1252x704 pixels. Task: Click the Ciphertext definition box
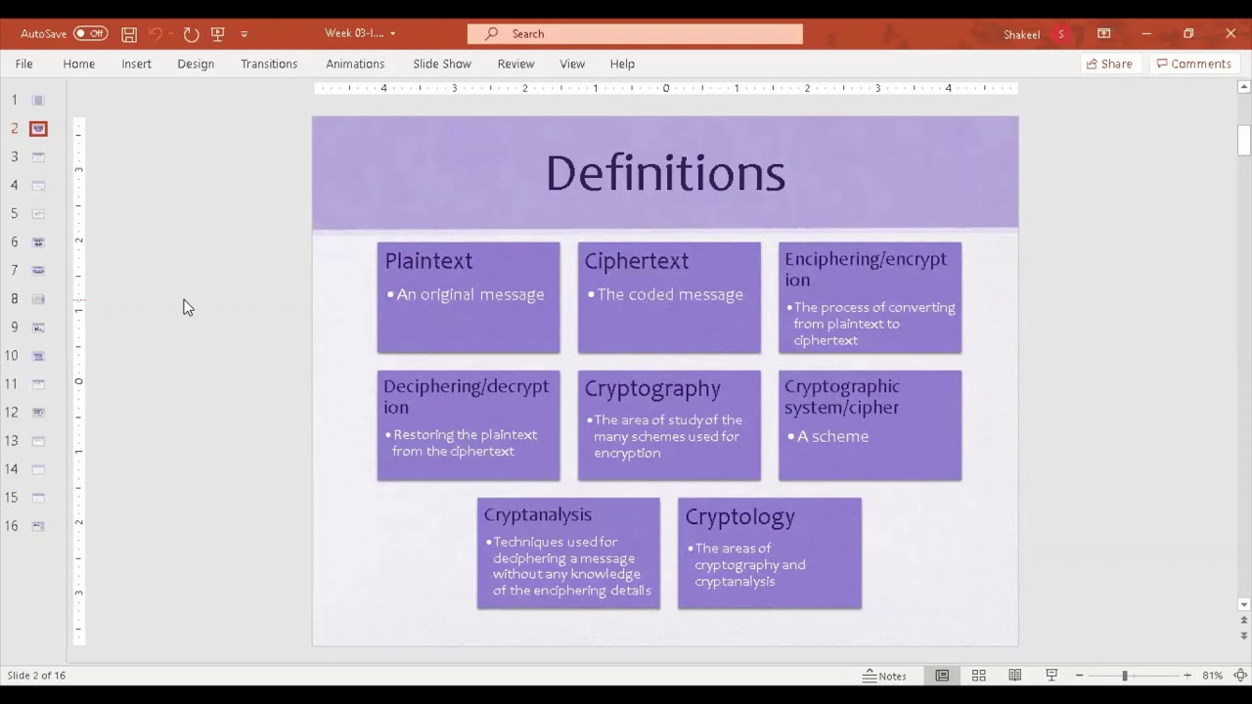tap(669, 297)
